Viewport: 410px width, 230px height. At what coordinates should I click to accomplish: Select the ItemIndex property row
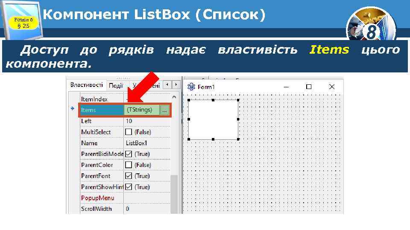click(125, 99)
